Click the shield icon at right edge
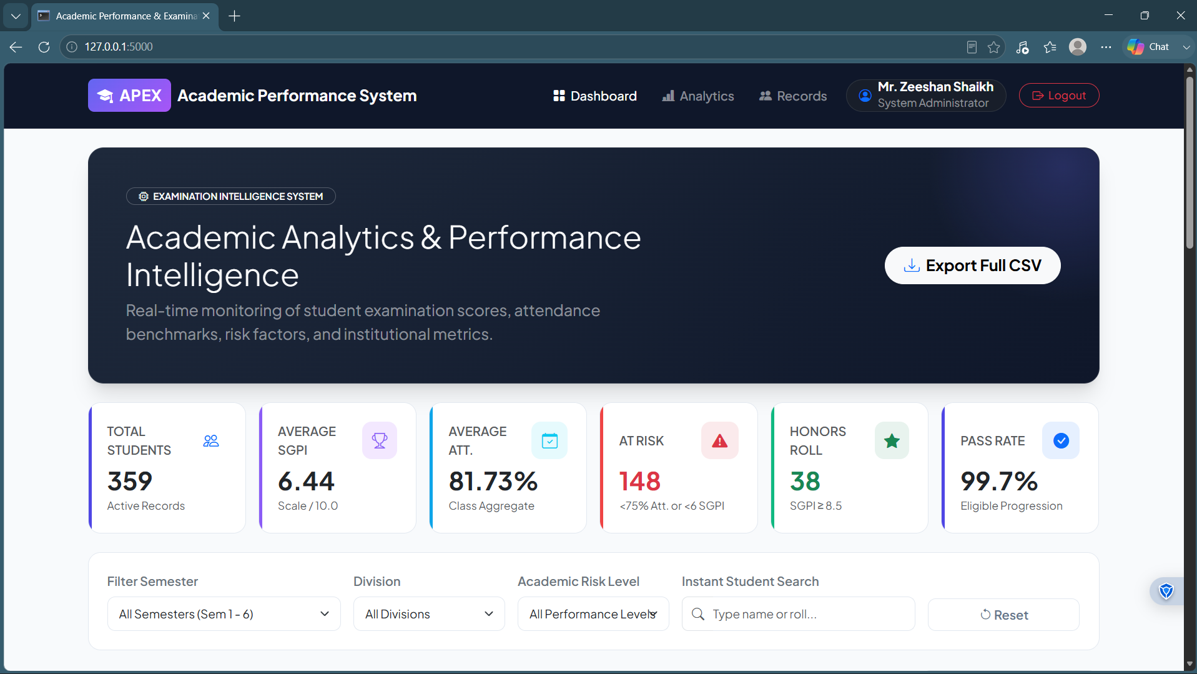The height and width of the screenshot is (674, 1197). [x=1166, y=591]
